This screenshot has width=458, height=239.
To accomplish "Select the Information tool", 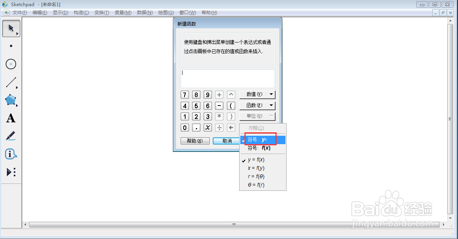I will (11, 154).
